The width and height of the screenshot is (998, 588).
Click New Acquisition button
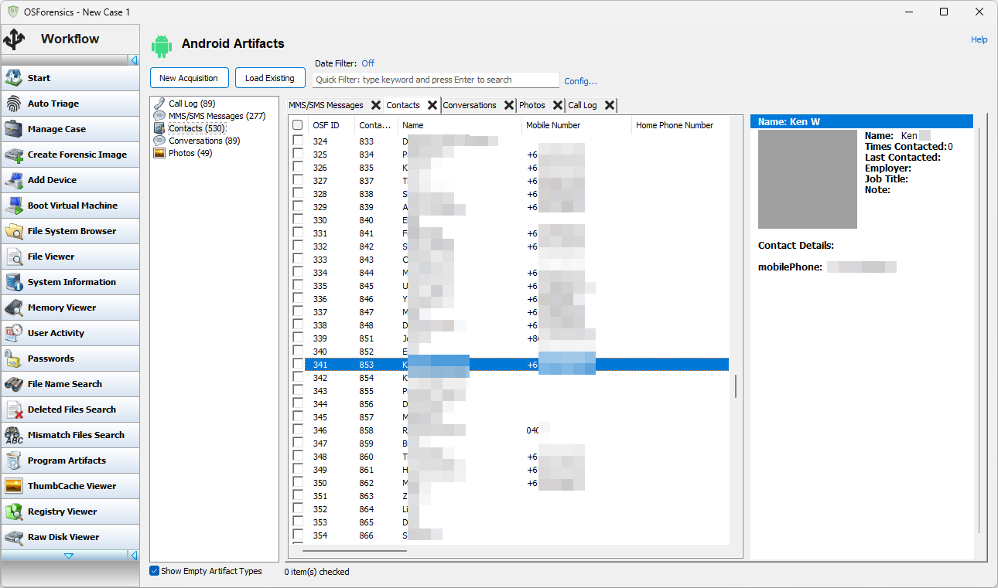(x=190, y=78)
